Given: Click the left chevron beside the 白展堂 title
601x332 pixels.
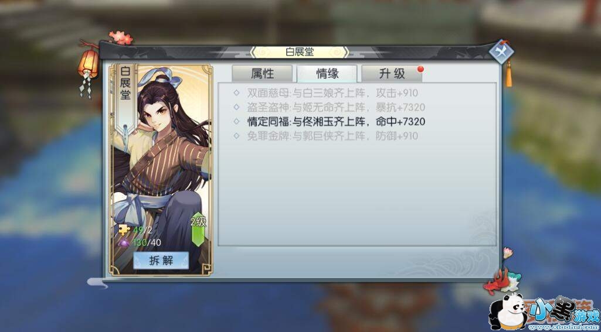Looking at the screenshot, I should [253, 52].
